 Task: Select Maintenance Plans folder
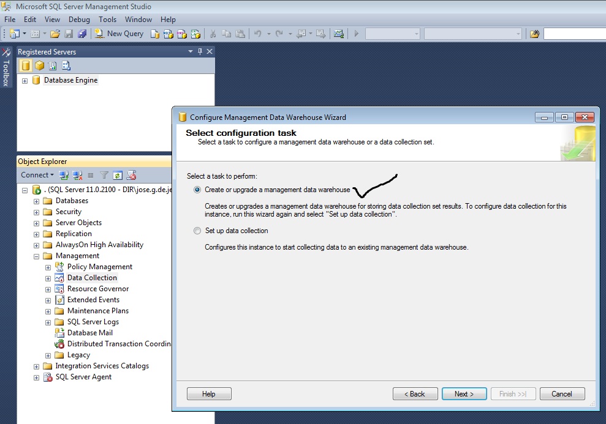[98, 311]
